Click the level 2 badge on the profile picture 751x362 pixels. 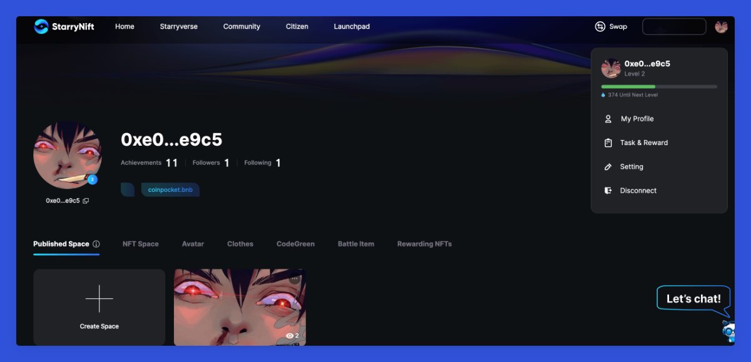[x=93, y=179]
